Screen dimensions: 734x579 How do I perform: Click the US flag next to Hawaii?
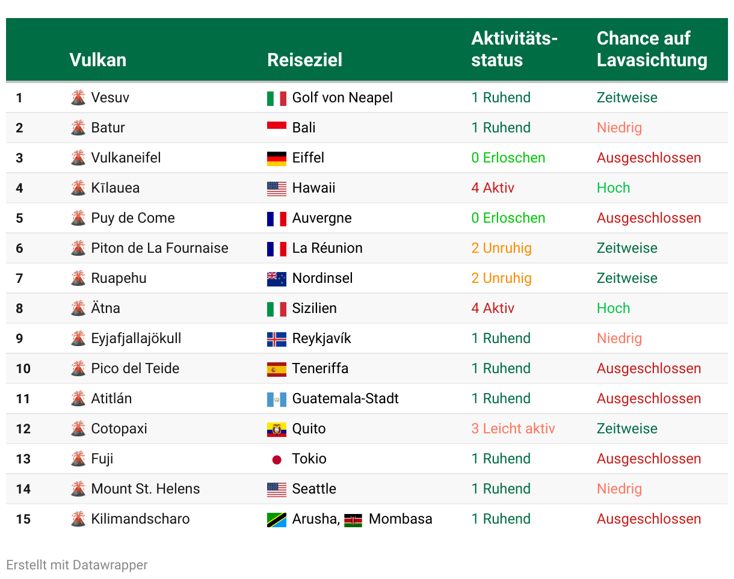(x=277, y=188)
